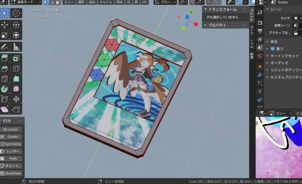302x184 pixels.
Task: Select the Extrude Region tool
Action: click(x=5, y=58)
